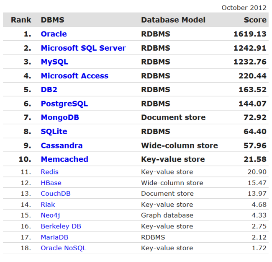Select the score 1232.76
The width and height of the screenshot is (272, 262).
(250, 62)
